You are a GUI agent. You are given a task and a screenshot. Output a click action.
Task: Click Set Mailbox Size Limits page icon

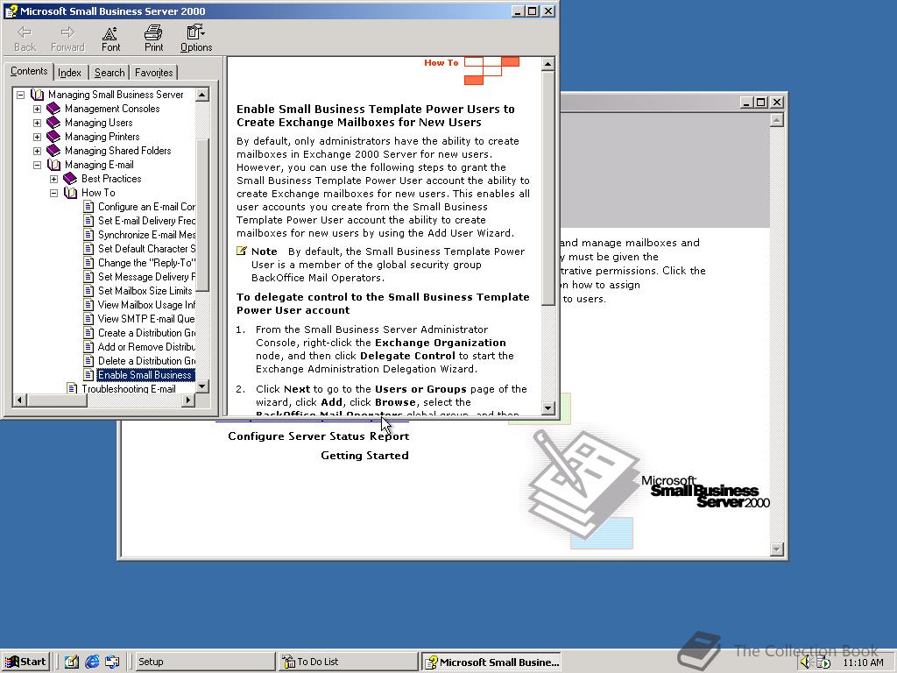(88, 291)
